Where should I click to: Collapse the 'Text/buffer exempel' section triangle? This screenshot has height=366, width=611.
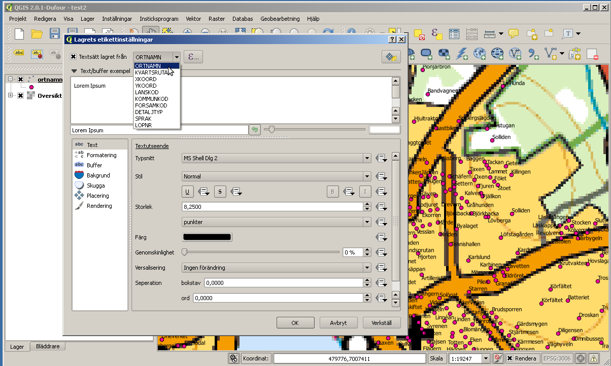(x=75, y=71)
